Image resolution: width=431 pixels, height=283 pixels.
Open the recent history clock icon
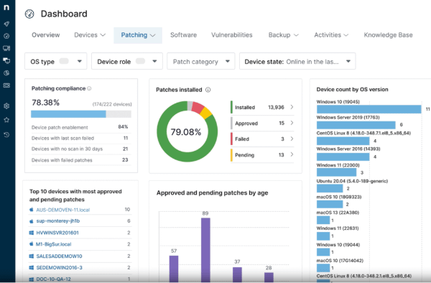pos(6,134)
